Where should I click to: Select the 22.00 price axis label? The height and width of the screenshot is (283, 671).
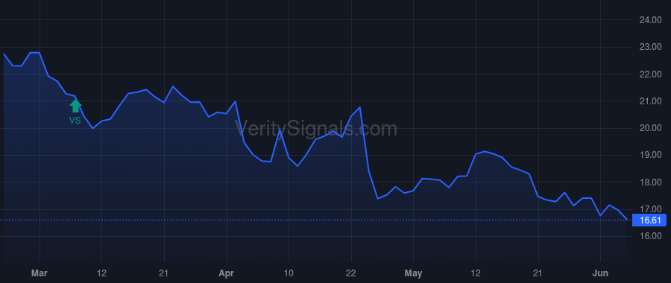coord(650,74)
